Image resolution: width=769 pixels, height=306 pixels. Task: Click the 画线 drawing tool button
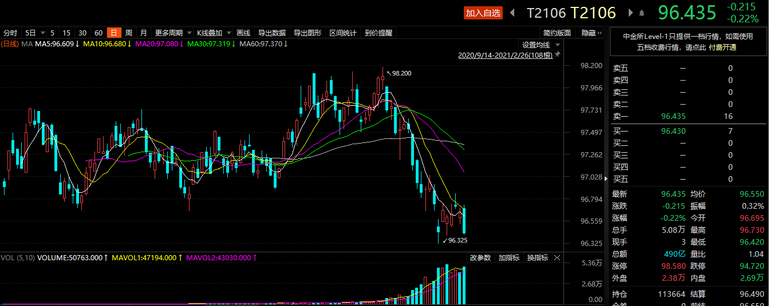click(243, 33)
